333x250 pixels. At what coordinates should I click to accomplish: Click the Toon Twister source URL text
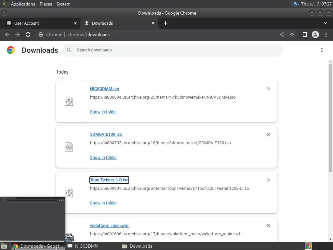169,188
